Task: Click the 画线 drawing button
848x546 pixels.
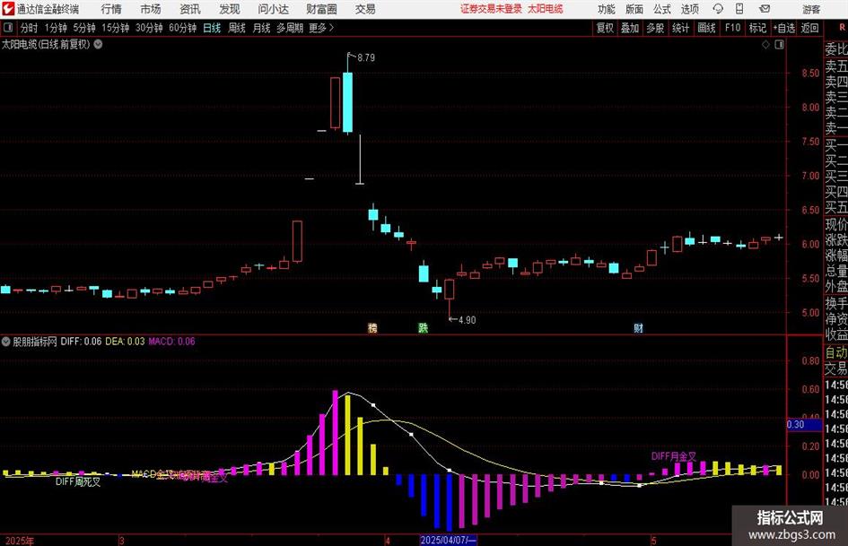Action: pos(706,28)
